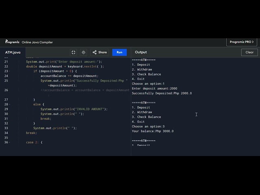Collapse code fold at line 36
This screenshot has height=195, width=260.
coord(9,143)
